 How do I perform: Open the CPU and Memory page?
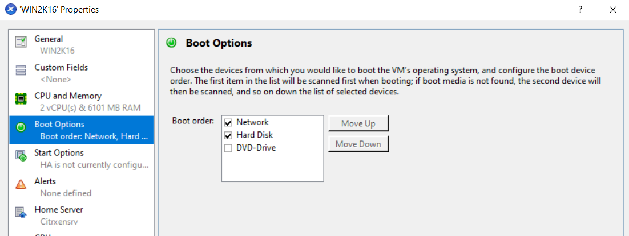pyautogui.click(x=82, y=102)
